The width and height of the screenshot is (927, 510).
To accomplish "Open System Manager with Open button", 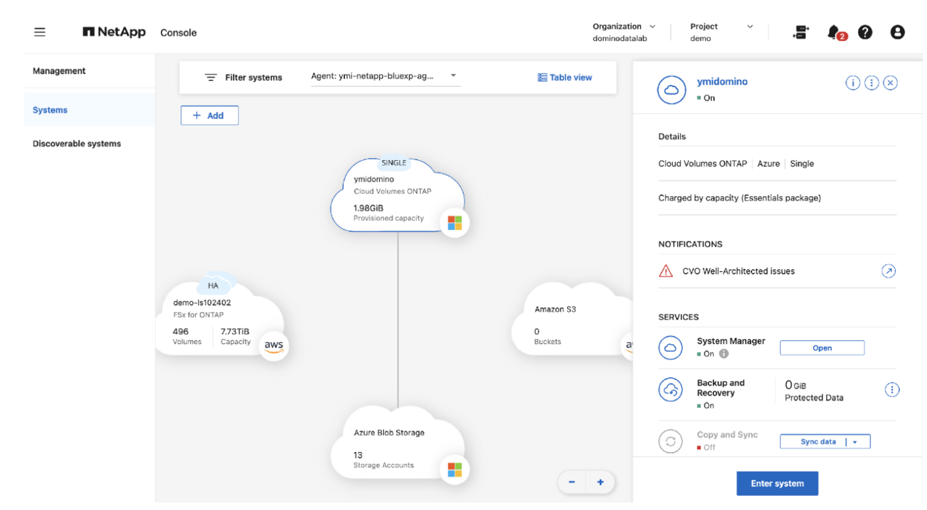I will [x=822, y=348].
